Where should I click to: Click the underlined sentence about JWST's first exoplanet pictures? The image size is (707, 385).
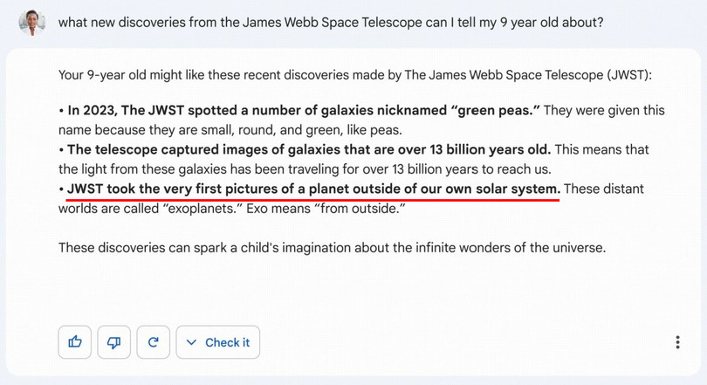(x=313, y=189)
